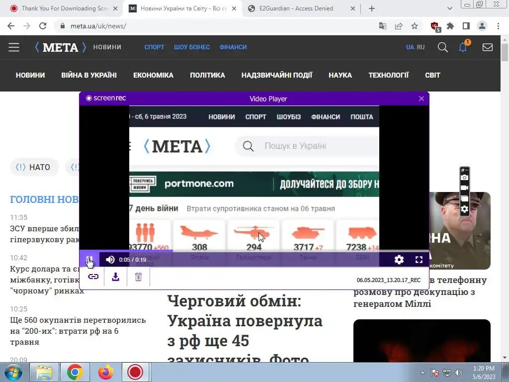Open ScreenRec widget gallery icon

pos(465,198)
